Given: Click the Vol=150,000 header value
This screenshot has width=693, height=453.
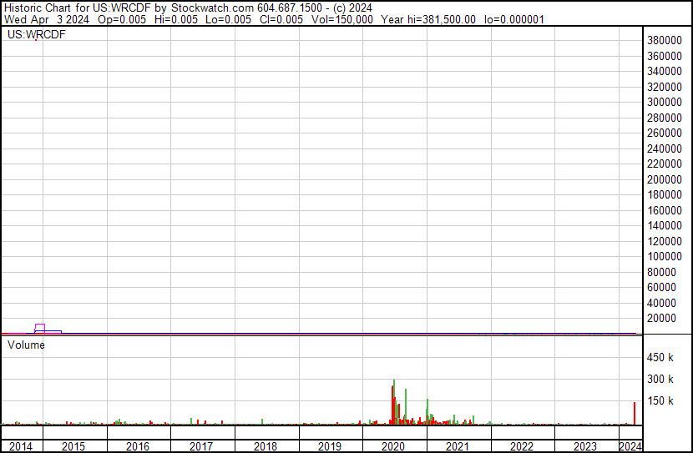Looking at the screenshot, I should tap(342, 19).
